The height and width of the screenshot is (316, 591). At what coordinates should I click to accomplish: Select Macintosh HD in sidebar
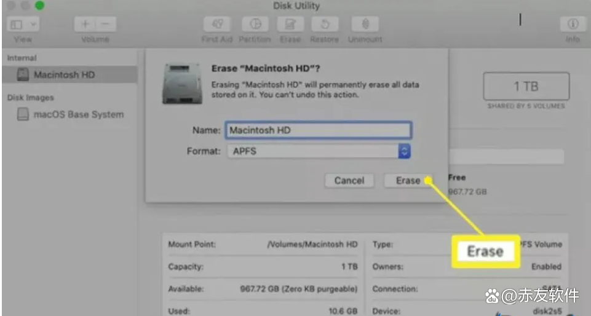pos(64,75)
